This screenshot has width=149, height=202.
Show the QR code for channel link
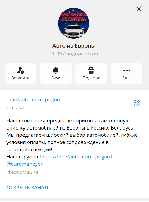[x=137, y=103]
